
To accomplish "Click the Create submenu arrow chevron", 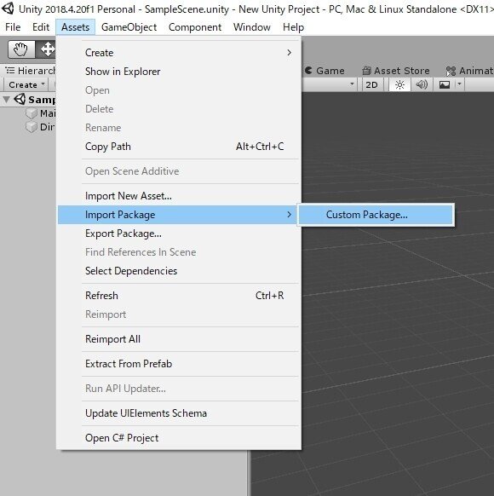I will (290, 53).
